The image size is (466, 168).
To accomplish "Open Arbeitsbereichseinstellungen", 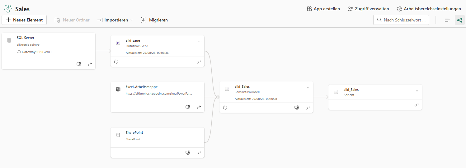I will coord(429,9).
